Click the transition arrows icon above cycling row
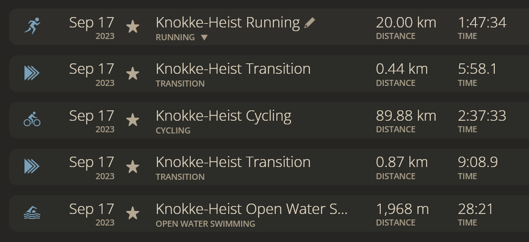Image resolution: width=529 pixels, height=242 pixels. [32, 73]
